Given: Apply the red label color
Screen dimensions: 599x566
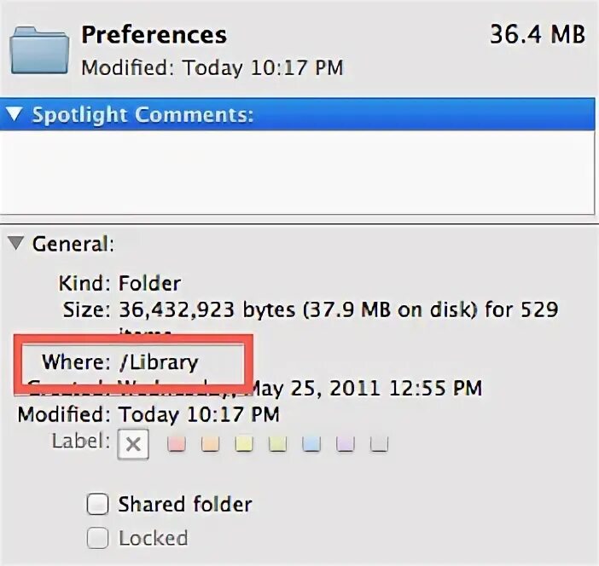Looking at the screenshot, I should [177, 443].
